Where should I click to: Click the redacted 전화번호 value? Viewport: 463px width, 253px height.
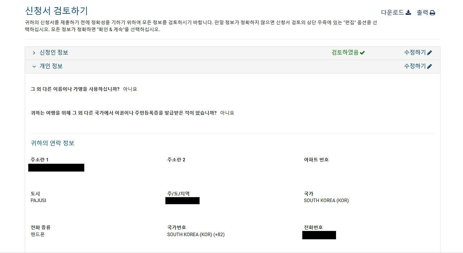pyautogui.click(x=319, y=235)
